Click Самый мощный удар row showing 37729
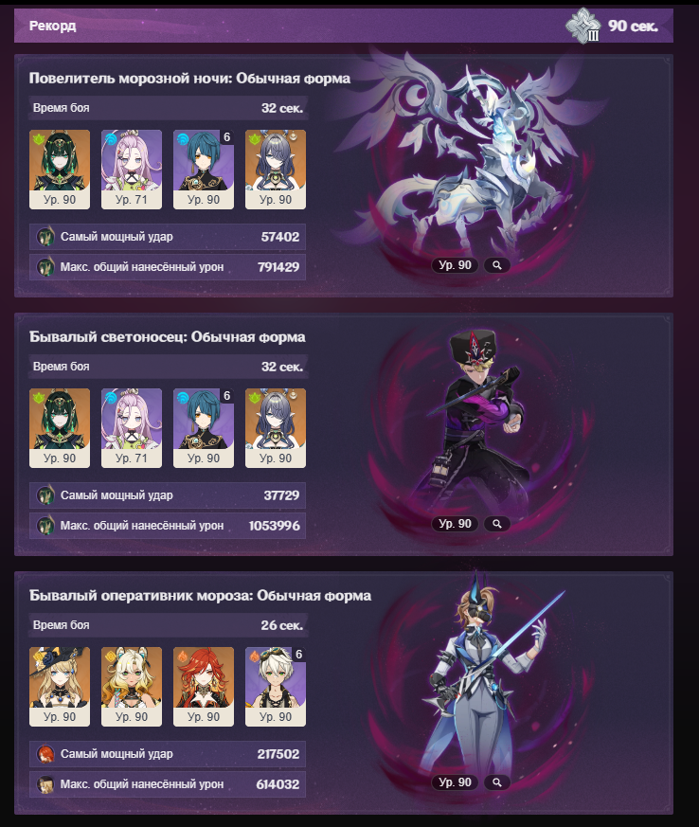 pyautogui.click(x=168, y=495)
